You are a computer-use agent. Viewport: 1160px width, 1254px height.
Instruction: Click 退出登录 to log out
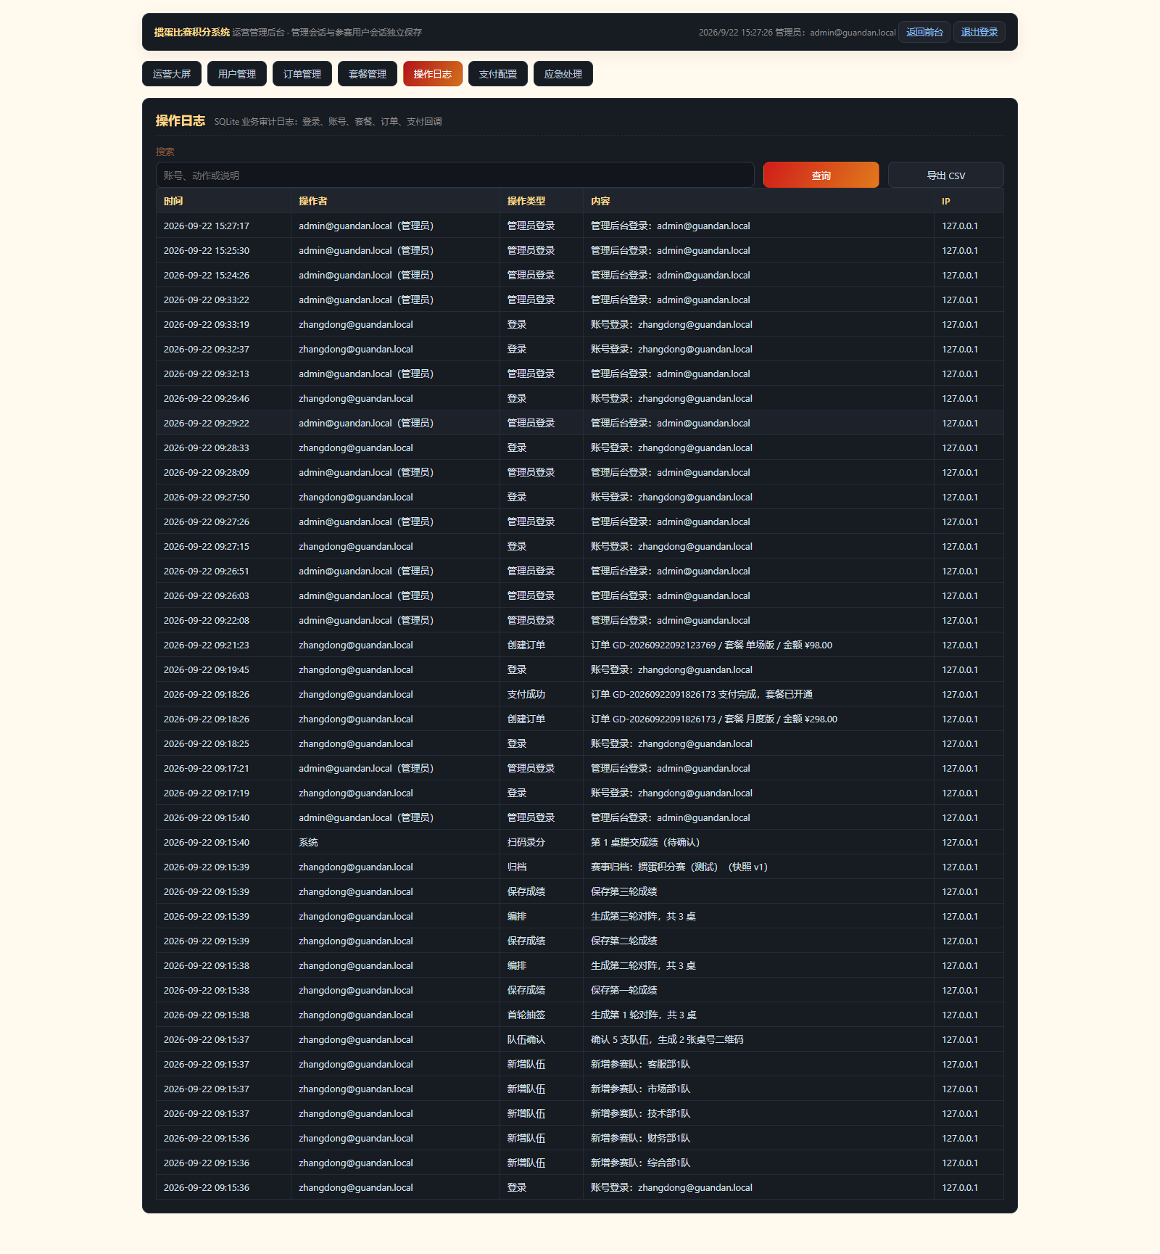tap(979, 32)
